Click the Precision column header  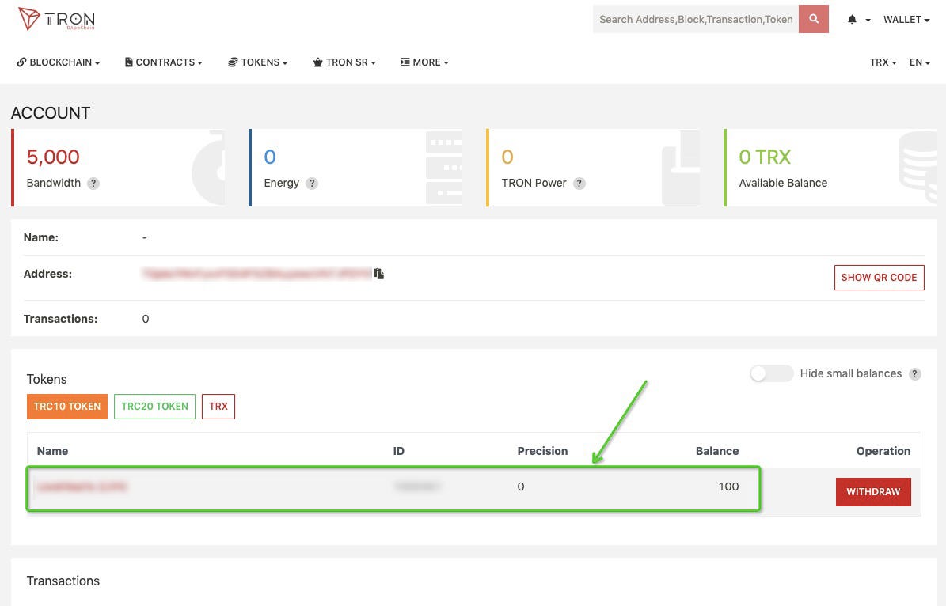[542, 451]
